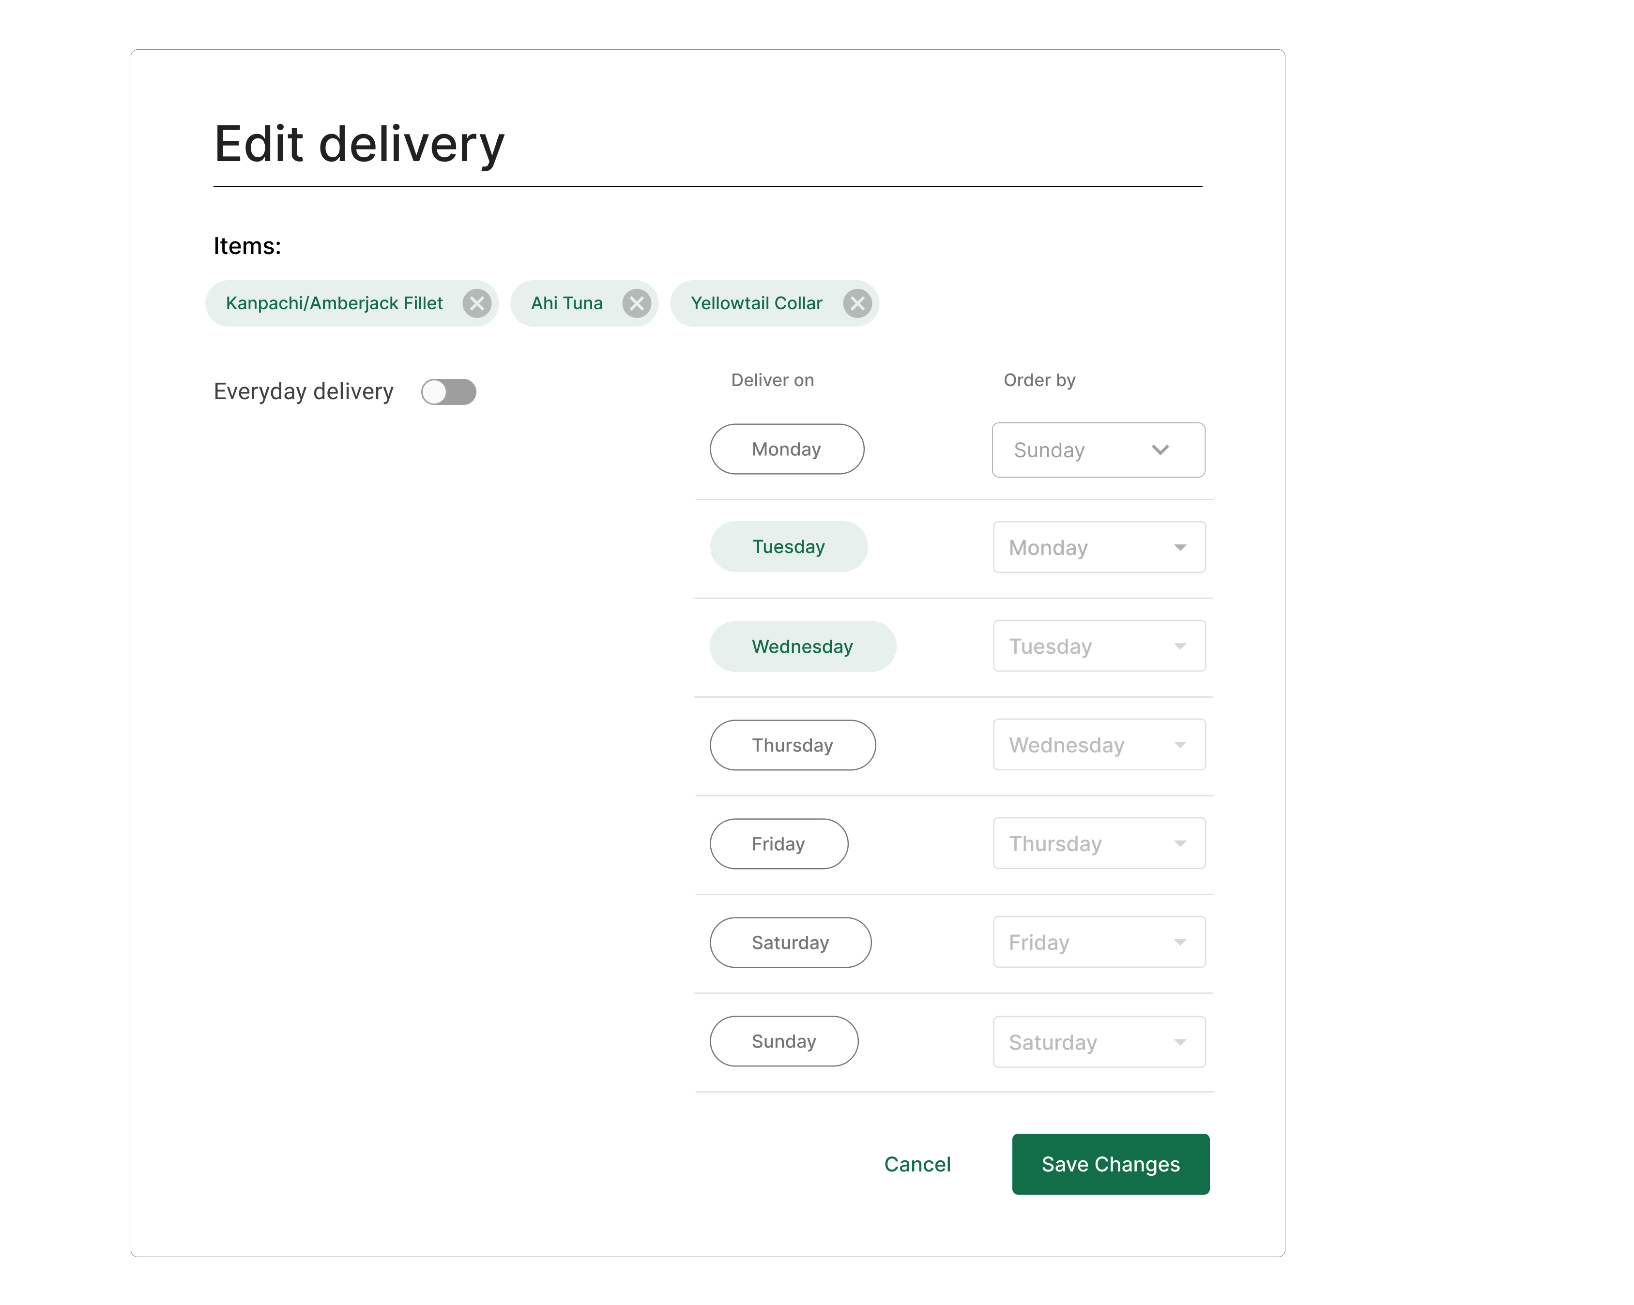Click the Yellowtail Collar chip label
Screen dimensions: 1634x1305
click(x=756, y=304)
